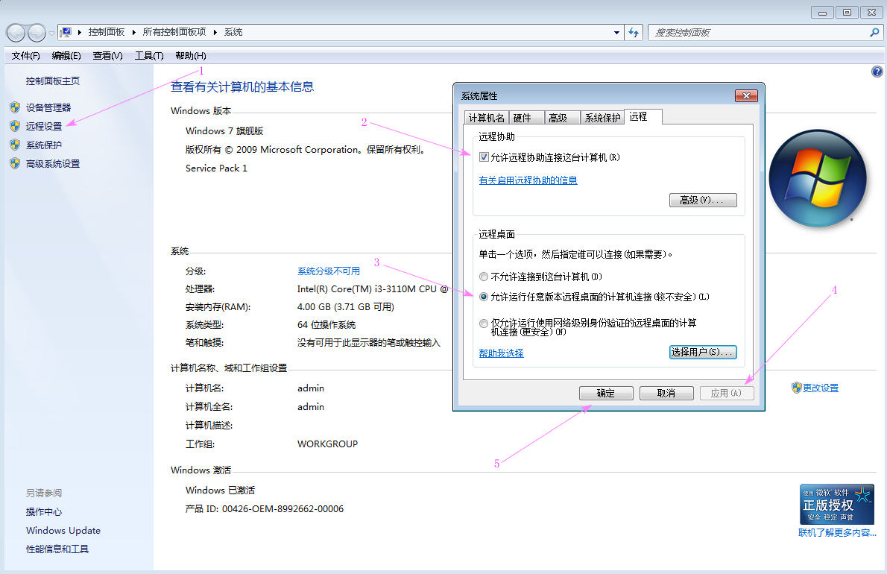Uncheck 允许远程协助连接这台计算机
Viewport: 887px width, 574px height.
click(482, 157)
